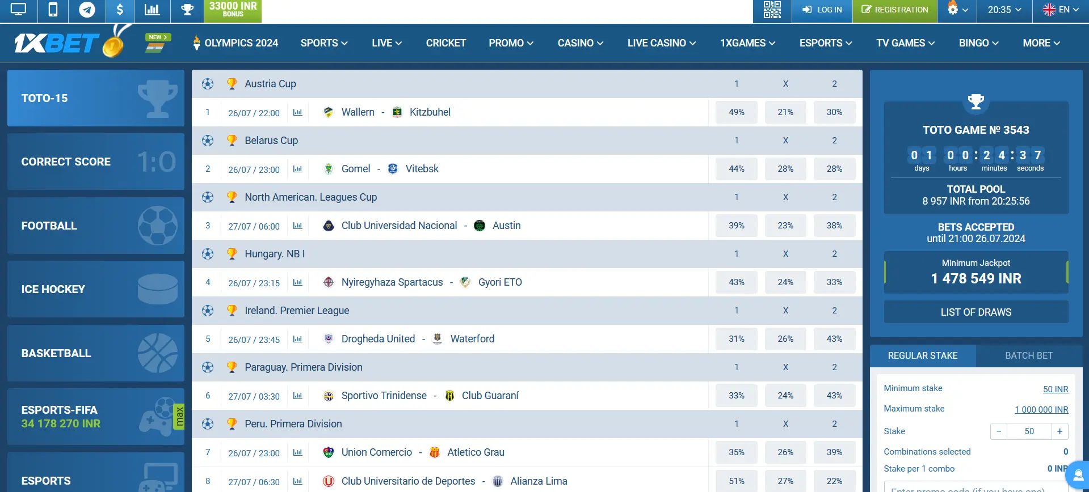Open the Cricket menu item
Screen dimensions: 1089x492
click(x=445, y=43)
